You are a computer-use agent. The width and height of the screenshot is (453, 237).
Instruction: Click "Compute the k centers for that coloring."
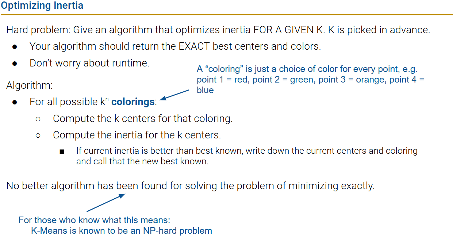(x=143, y=119)
